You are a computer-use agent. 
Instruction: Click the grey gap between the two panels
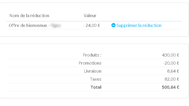click(94, 40)
